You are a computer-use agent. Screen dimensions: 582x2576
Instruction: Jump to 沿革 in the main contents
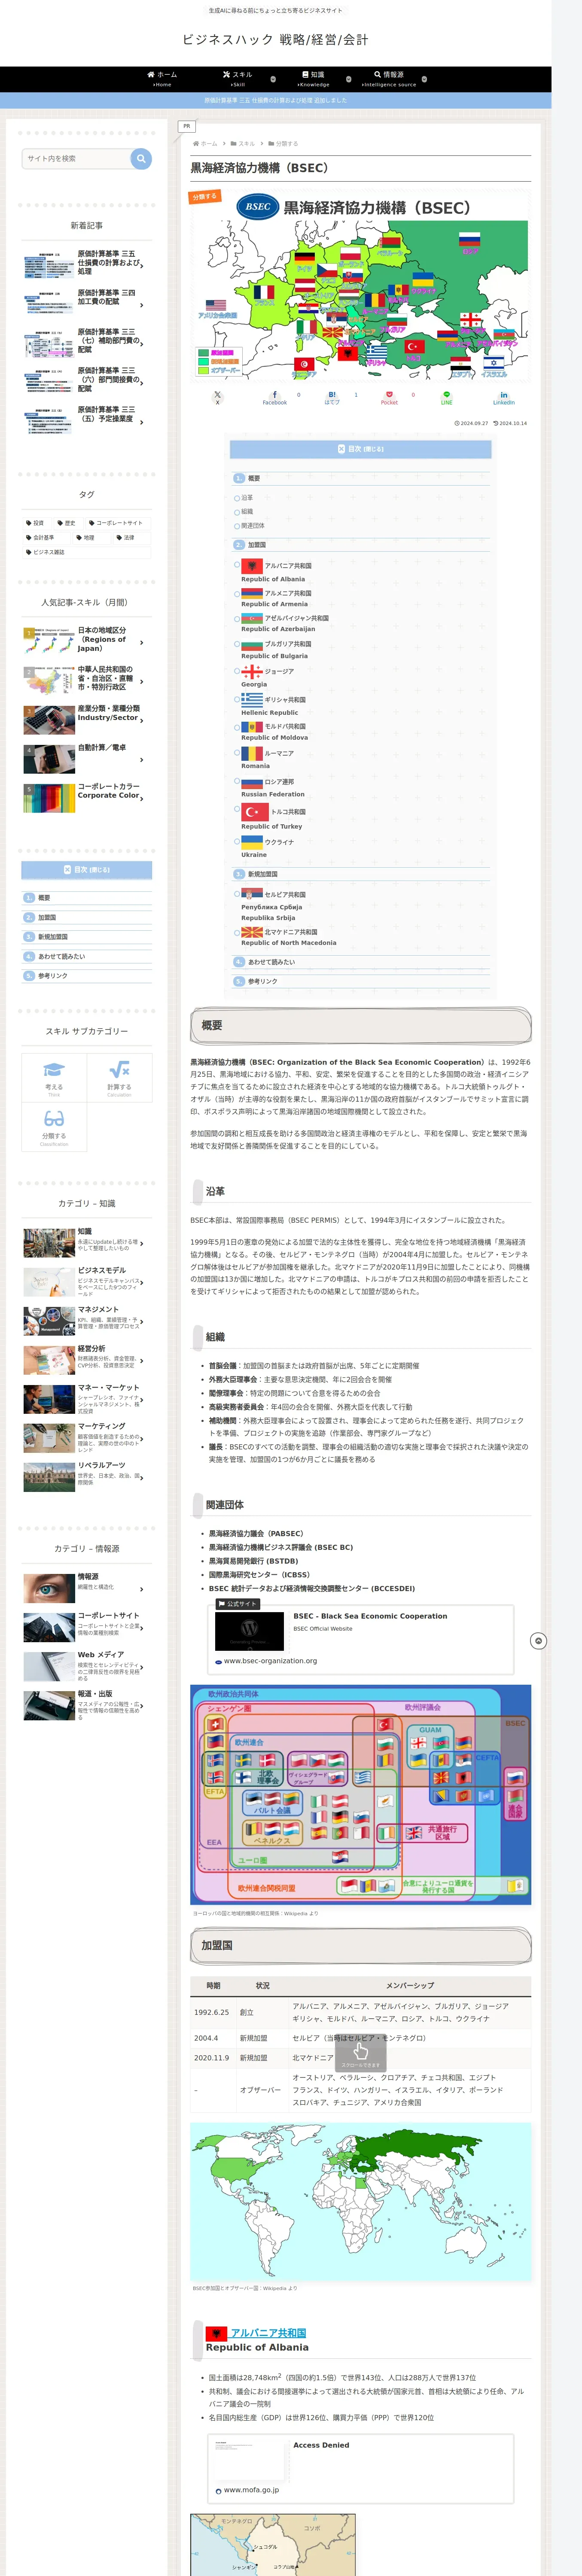[247, 498]
